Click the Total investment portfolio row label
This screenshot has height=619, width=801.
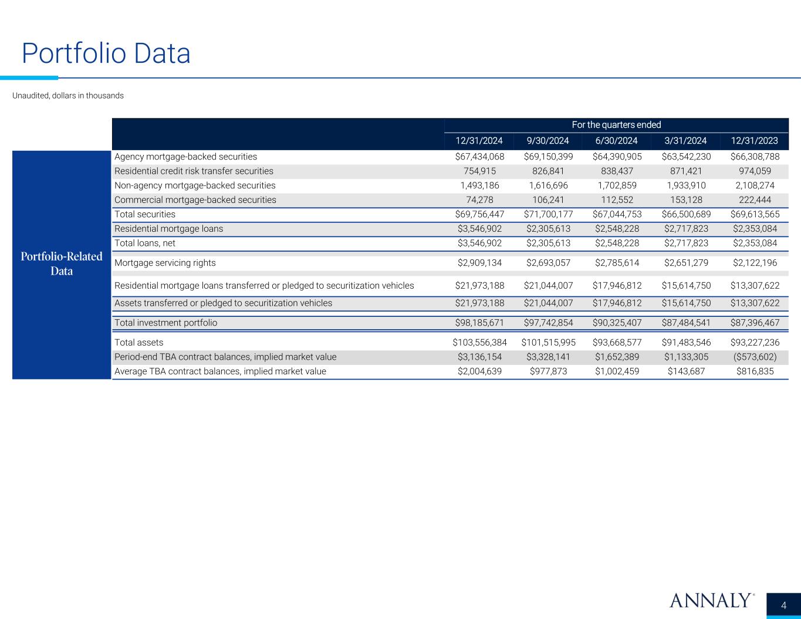tap(165, 323)
